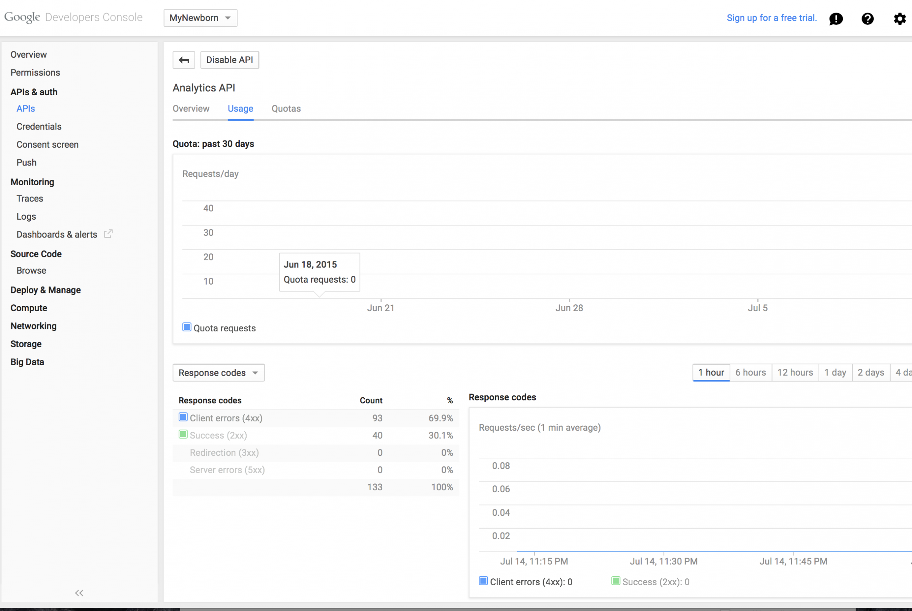The height and width of the screenshot is (611, 912).
Task: Click the Disable API button
Action: click(230, 60)
